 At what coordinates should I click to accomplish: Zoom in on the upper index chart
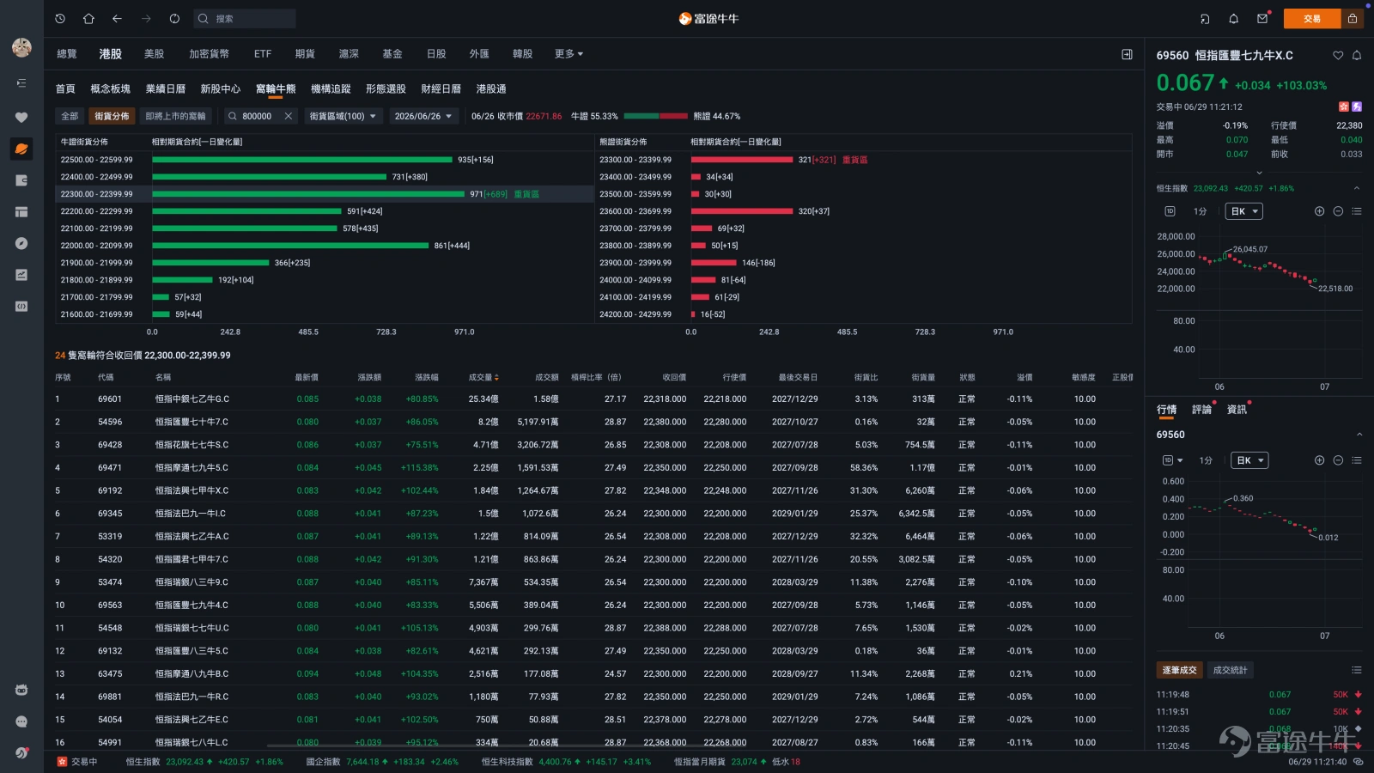click(x=1319, y=211)
